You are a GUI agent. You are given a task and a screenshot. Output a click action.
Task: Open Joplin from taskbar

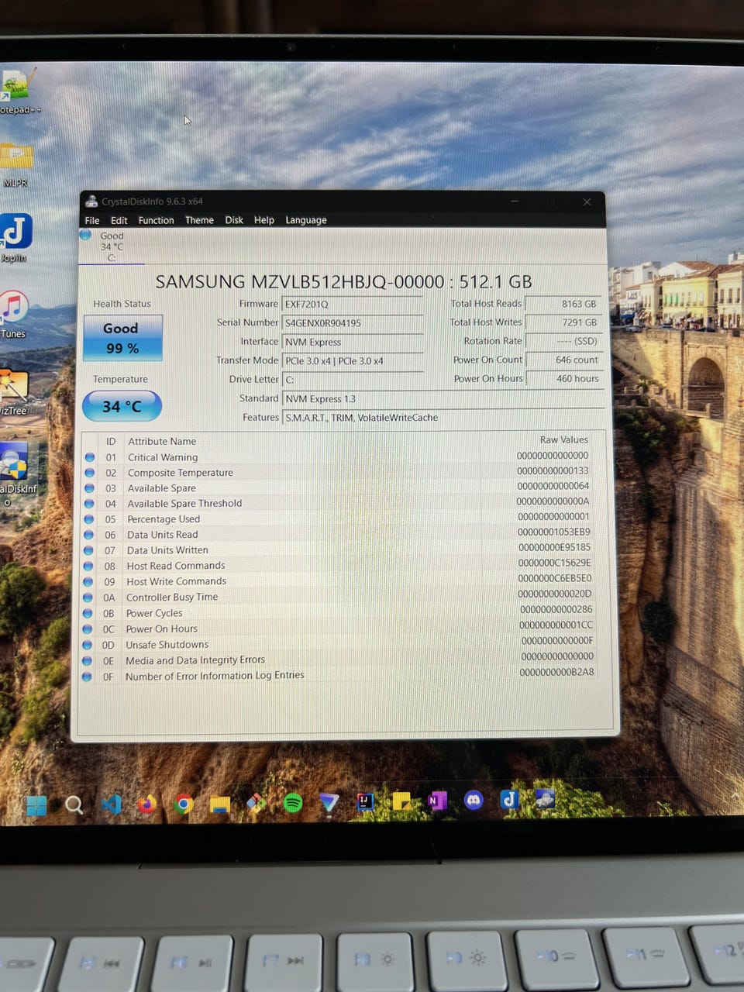[x=509, y=799]
